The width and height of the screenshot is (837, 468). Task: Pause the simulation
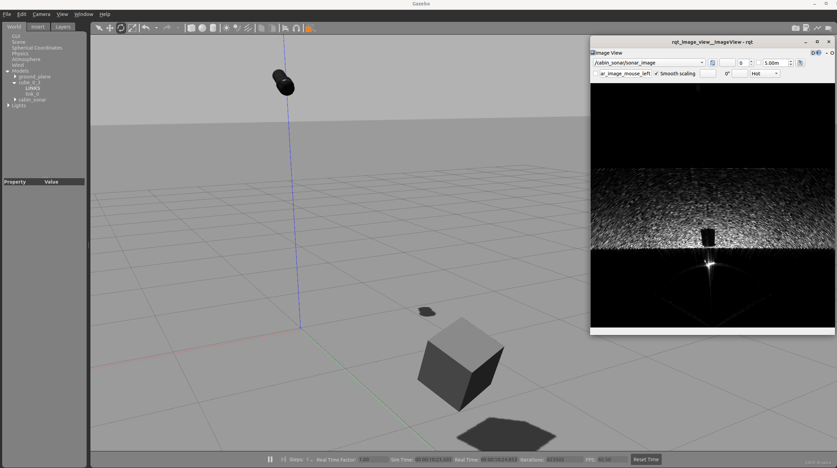[270, 459]
